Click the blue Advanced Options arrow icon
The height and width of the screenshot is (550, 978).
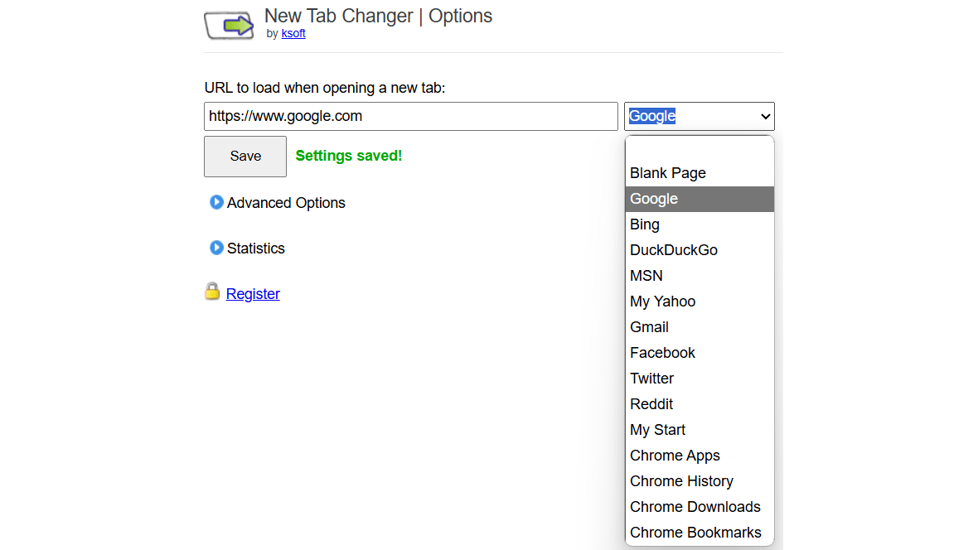tap(216, 202)
